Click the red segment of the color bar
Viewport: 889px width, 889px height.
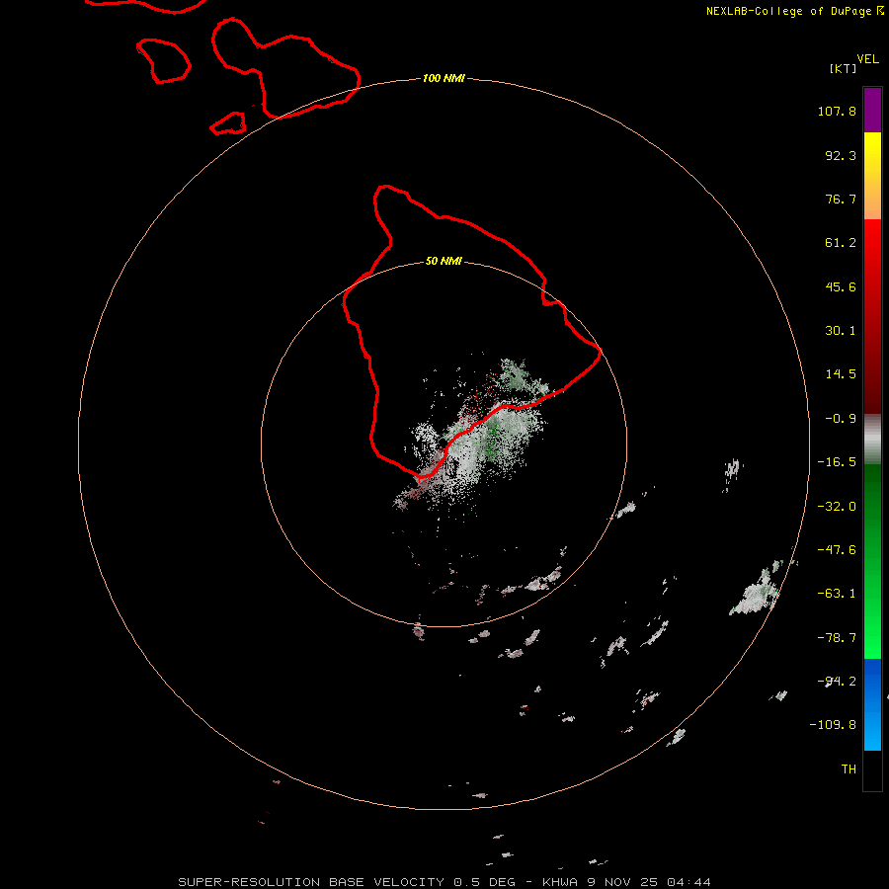pos(872,316)
